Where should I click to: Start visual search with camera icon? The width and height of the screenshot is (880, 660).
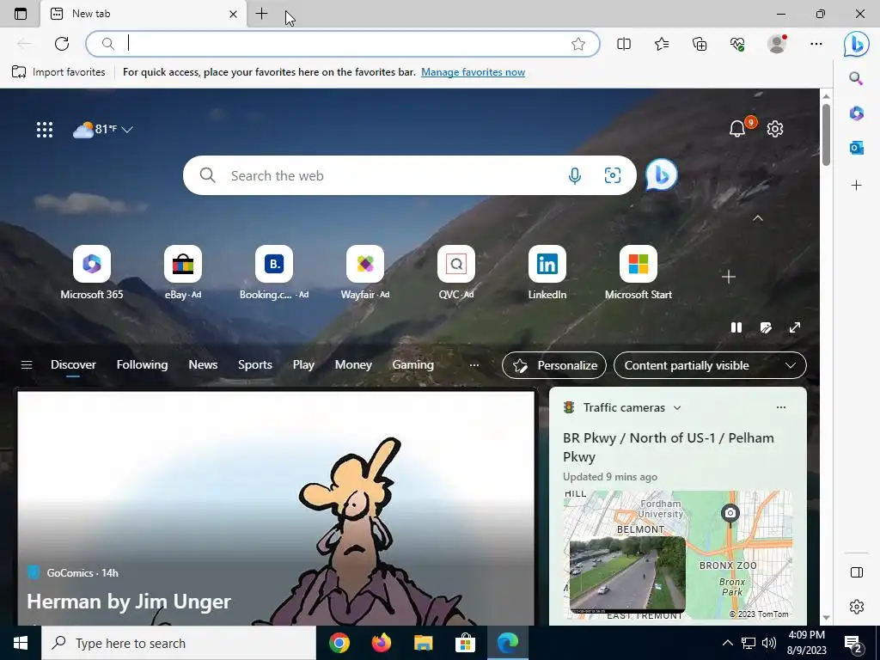pyautogui.click(x=612, y=175)
